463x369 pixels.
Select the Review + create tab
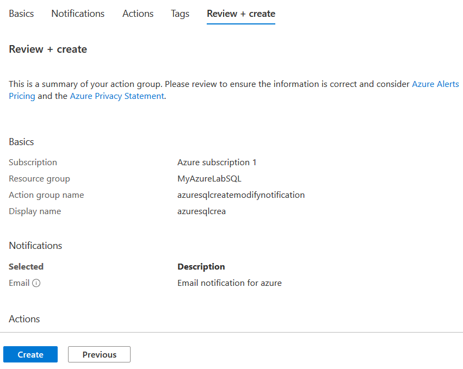(x=241, y=14)
